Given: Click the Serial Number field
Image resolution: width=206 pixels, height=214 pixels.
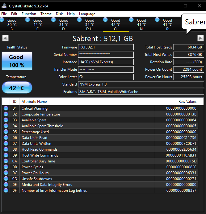Looking at the screenshot, I should [x=106, y=55].
